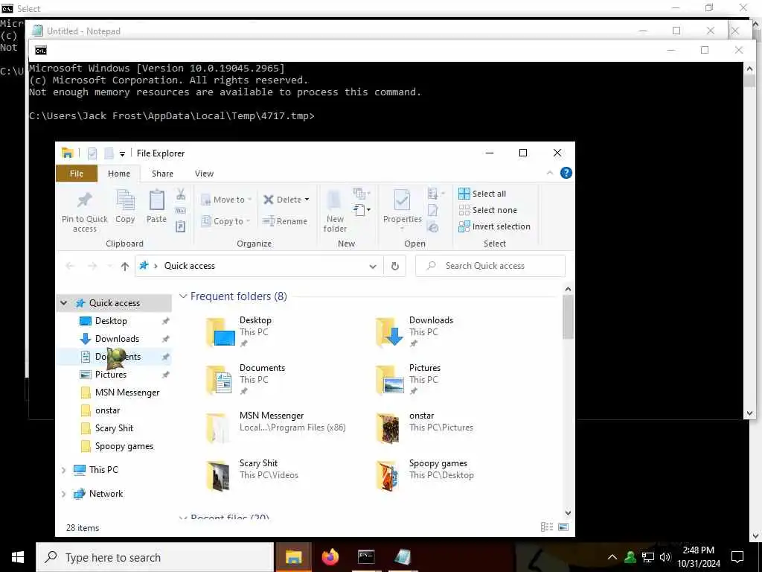Open the File menu tab
Viewport: 762px width, 572px height.
pos(77,174)
